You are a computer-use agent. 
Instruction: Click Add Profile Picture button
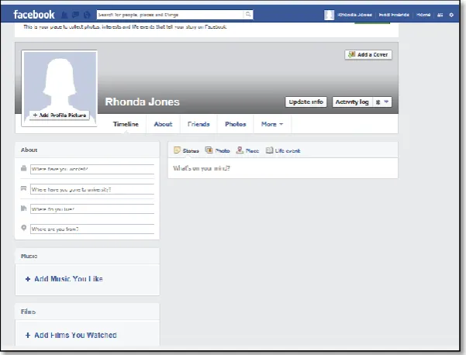pos(60,115)
